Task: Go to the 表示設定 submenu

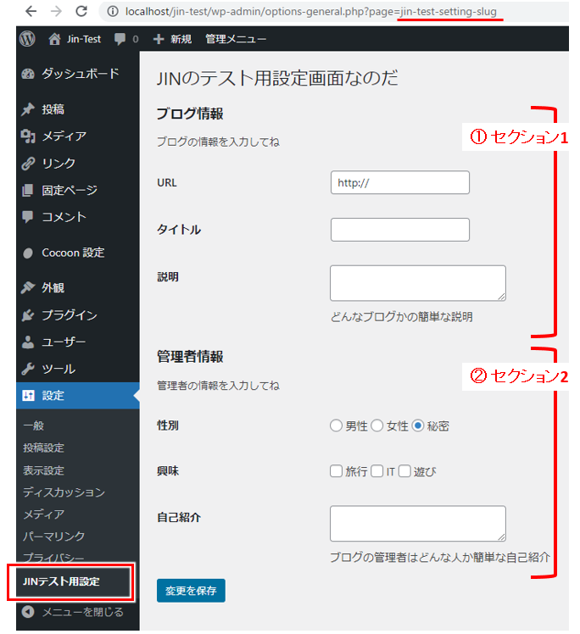Action: (44, 470)
